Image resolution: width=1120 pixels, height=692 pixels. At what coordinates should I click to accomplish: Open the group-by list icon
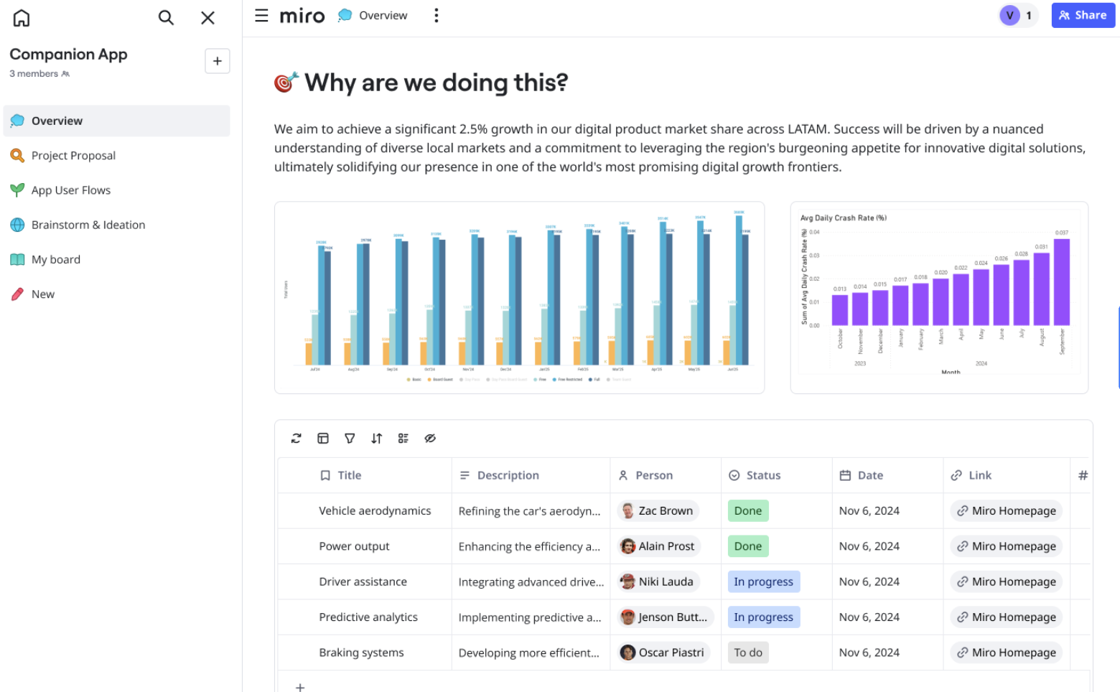coord(403,439)
